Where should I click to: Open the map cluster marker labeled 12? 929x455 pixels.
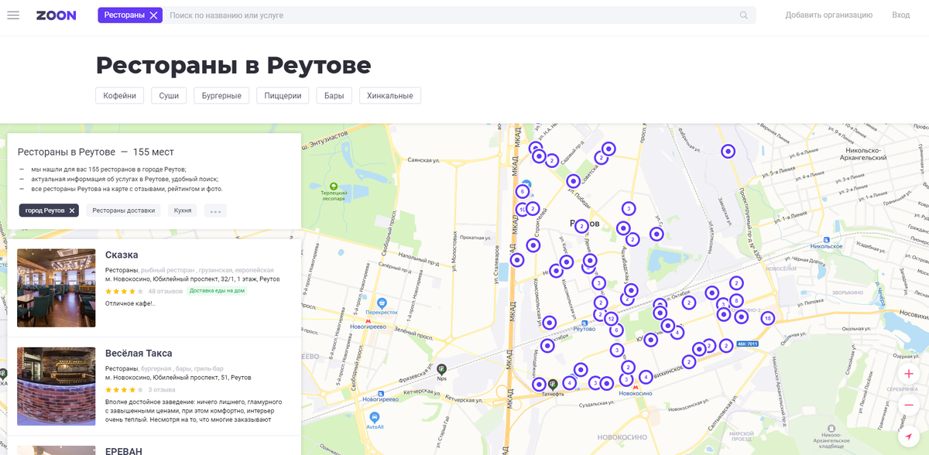coord(611,319)
